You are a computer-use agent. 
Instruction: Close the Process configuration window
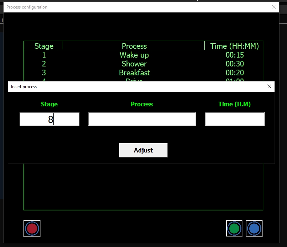tap(274, 7)
